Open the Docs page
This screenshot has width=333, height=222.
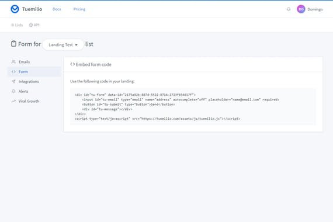[x=57, y=9]
